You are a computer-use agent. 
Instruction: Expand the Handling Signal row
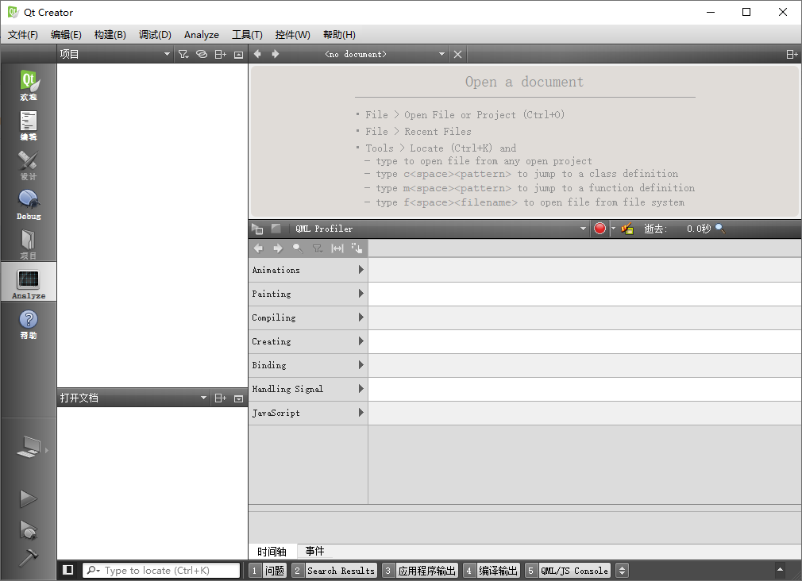361,389
